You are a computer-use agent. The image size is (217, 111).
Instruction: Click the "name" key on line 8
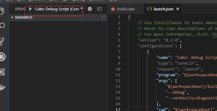163,58
